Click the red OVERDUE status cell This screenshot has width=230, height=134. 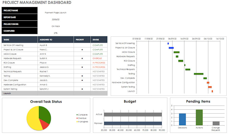[x=99, y=58]
